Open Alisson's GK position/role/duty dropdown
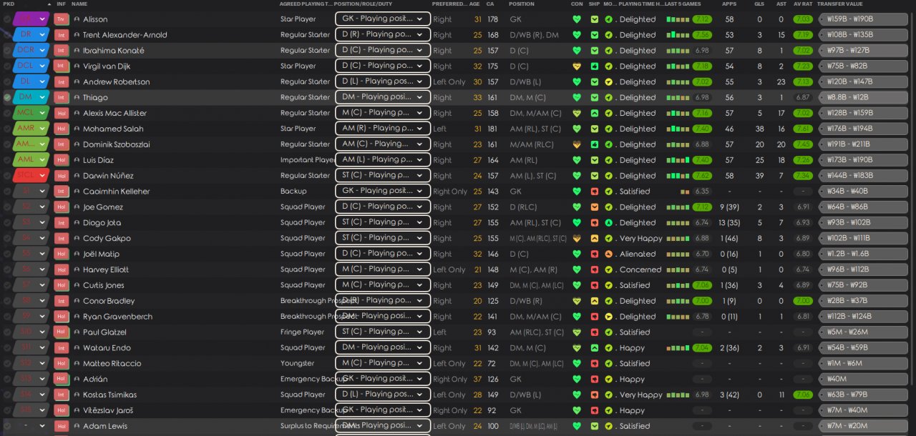Screen dimensions: 916x436 point(382,19)
